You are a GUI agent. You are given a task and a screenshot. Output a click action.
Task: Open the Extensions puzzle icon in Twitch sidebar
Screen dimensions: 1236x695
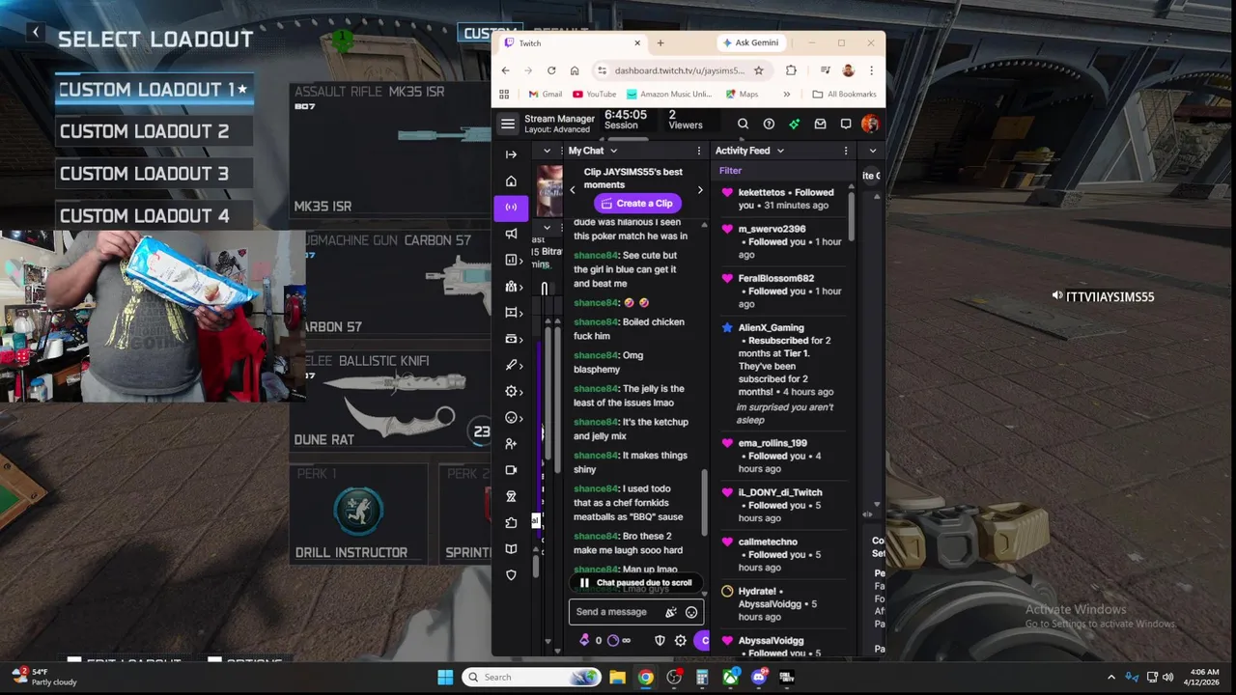point(511,522)
